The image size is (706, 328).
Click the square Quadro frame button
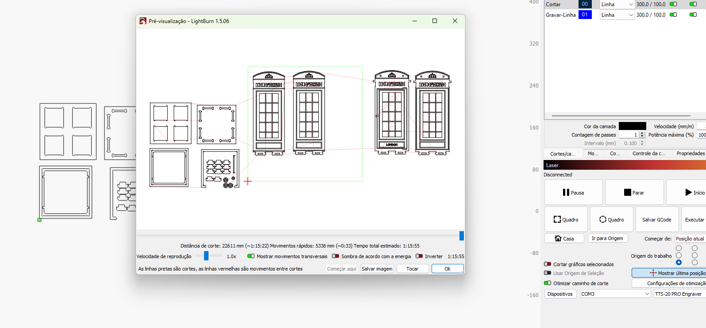[566, 220]
